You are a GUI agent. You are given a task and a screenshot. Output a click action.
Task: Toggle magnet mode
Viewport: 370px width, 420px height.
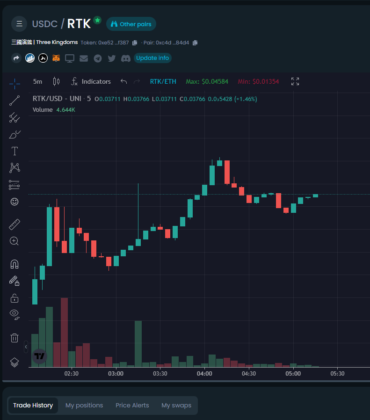tap(15, 264)
